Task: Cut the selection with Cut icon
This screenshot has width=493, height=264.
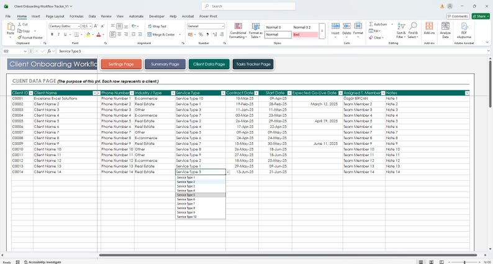Action: [20, 24]
